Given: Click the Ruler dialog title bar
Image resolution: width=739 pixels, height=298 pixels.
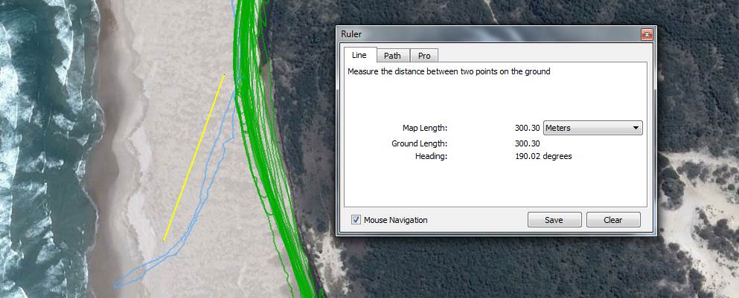Looking at the screenshot, I should click(484, 34).
